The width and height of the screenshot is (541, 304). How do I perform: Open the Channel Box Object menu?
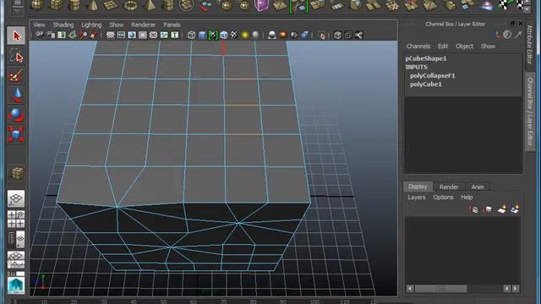464,46
